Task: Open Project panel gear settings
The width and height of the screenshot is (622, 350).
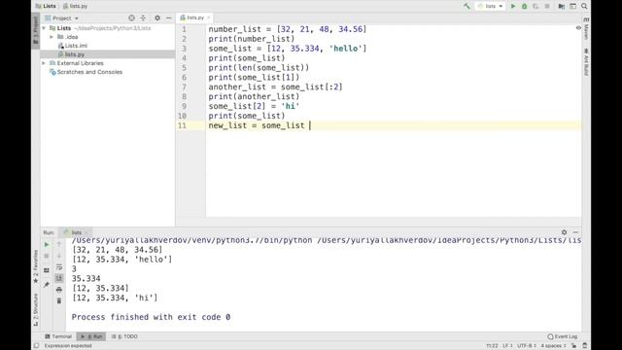Action: (x=157, y=17)
